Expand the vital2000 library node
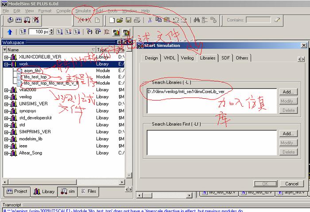Image resolution: width=310 pixels, height=212 pixels. coord(6,90)
